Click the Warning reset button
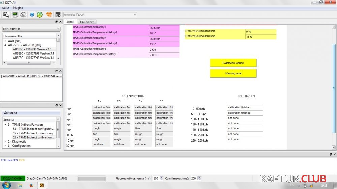337x189 pixels. (x=233, y=73)
